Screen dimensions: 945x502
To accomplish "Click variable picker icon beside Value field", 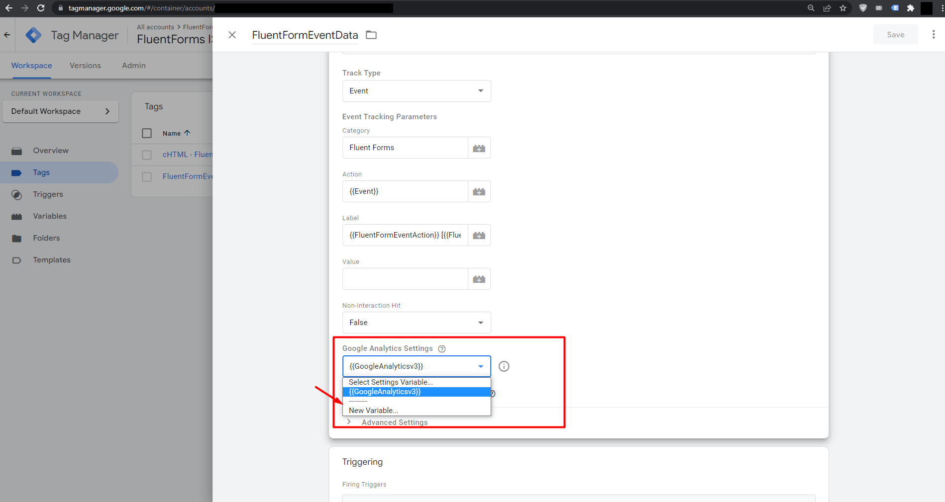I will [479, 279].
